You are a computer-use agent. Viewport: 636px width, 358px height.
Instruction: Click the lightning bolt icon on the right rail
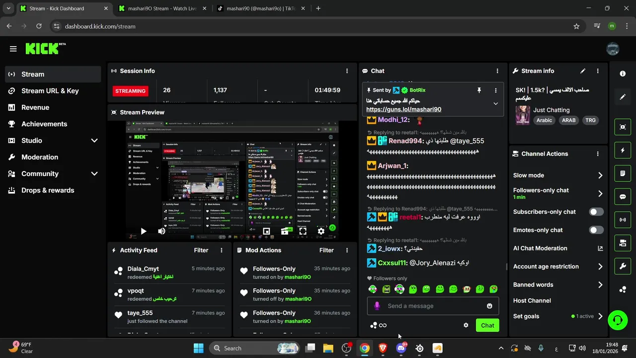[x=623, y=150]
